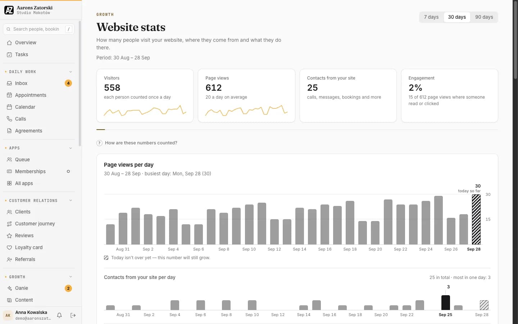Click the Sep 24 page views bar
Screen dimensions: 518x324
click(x=426, y=222)
